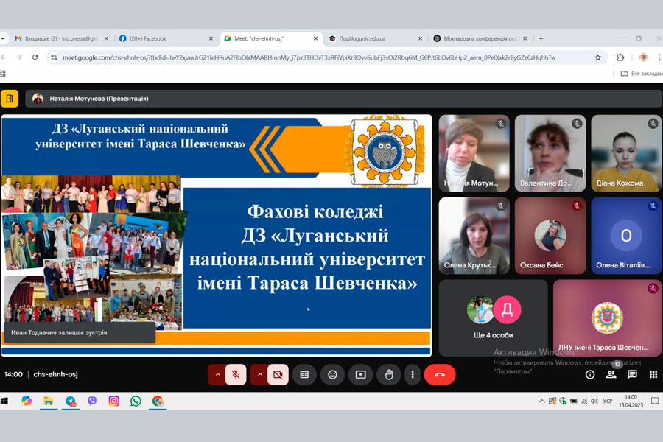Toggle the camera on/off button
Viewport: 663px width, 442px height.
point(278,374)
